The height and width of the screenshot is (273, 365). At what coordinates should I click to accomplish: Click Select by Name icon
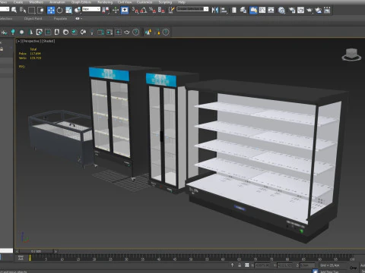coord(23,10)
